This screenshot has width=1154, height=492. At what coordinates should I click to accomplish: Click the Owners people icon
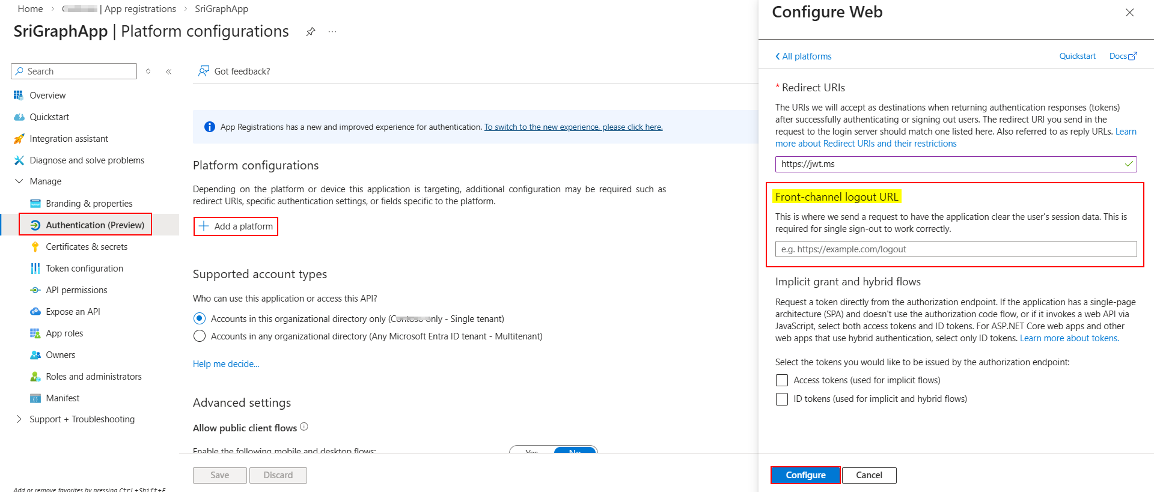[x=35, y=355]
